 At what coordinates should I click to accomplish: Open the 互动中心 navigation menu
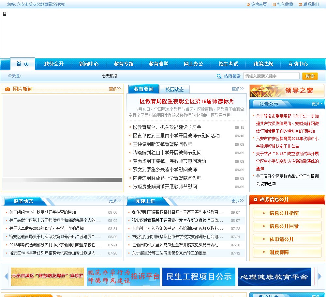click(x=298, y=64)
